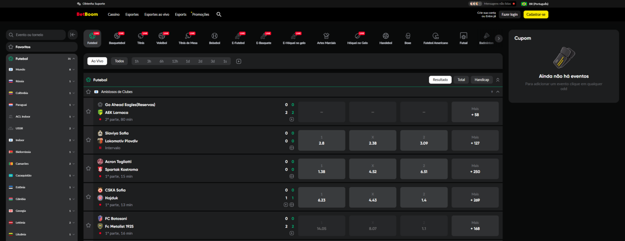Screen dimensions: 625x241
Task: Expand Rússia in the sidebar
Action: click(x=74, y=81)
